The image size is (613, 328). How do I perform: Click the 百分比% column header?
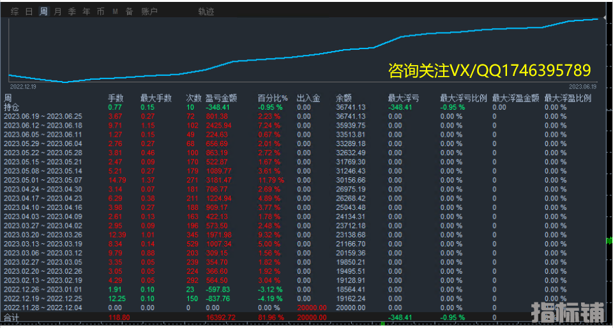point(273,98)
